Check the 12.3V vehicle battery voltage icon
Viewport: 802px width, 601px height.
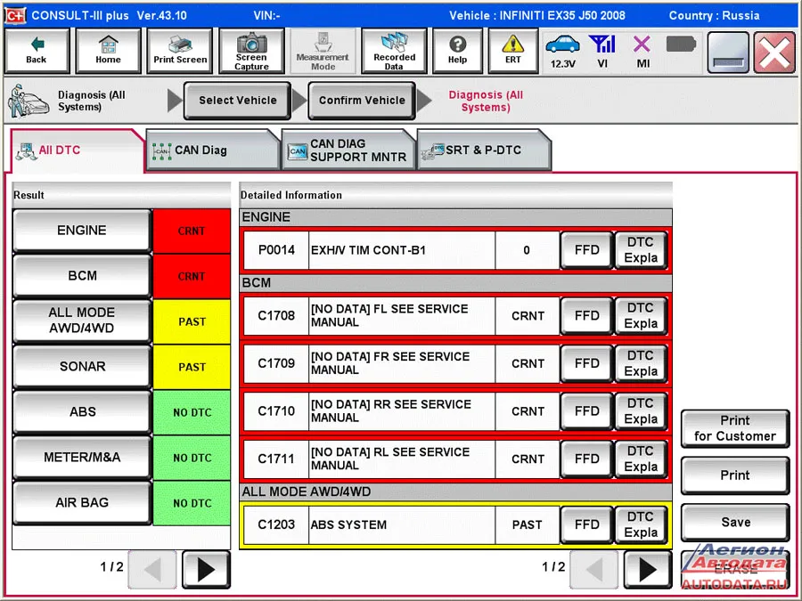[562, 51]
